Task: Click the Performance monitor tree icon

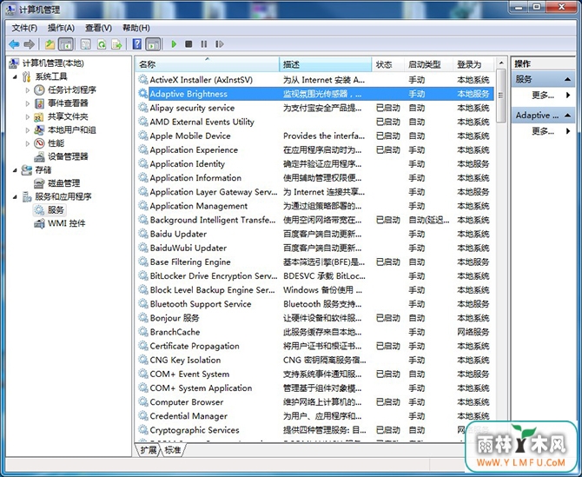Action: point(39,143)
